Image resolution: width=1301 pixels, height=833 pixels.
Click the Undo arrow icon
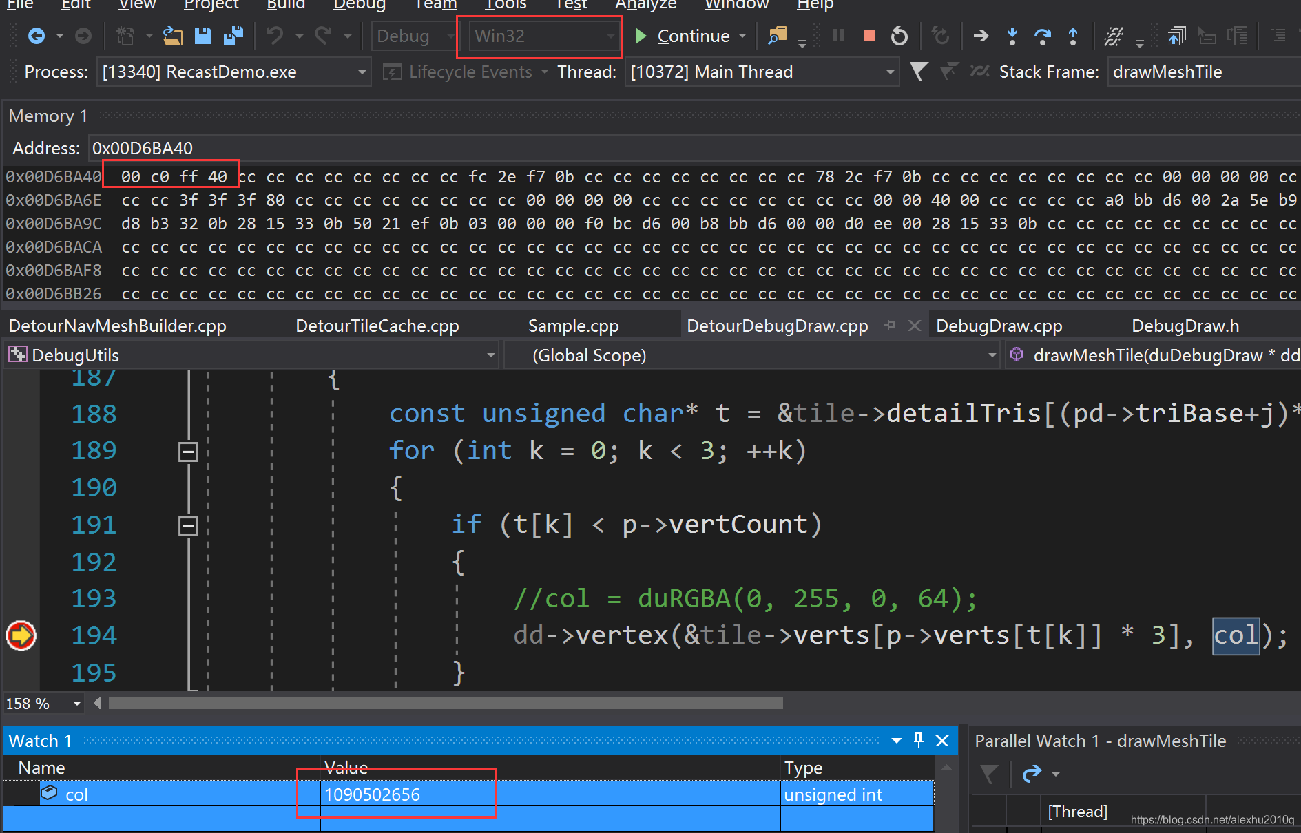275,35
